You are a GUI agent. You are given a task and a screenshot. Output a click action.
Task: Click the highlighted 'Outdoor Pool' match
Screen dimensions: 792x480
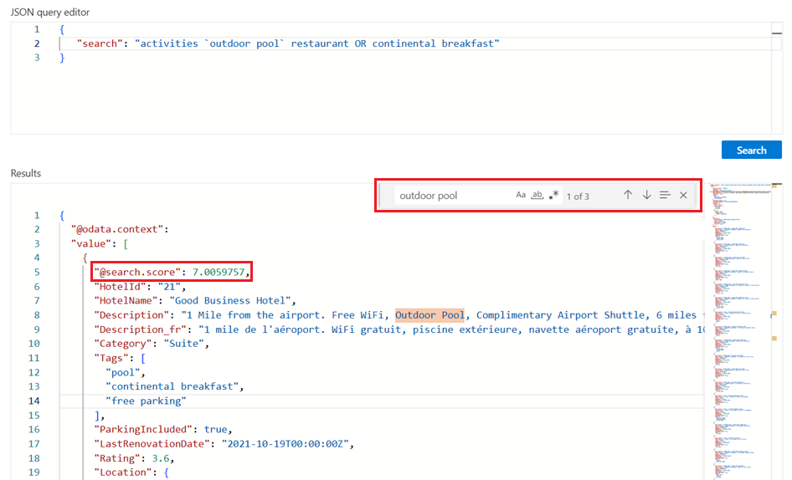coord(429,315)
